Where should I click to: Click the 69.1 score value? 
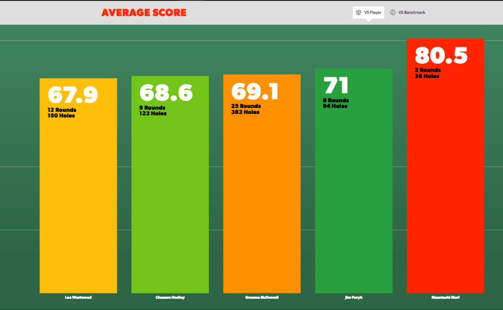255,91
